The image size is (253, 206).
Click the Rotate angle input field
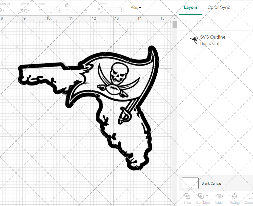click(x=113, y=10)
